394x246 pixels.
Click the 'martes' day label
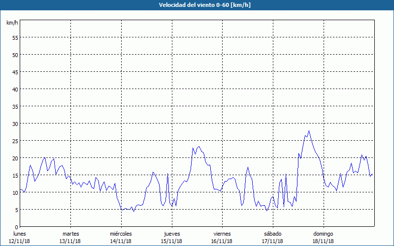click(71, 234)
